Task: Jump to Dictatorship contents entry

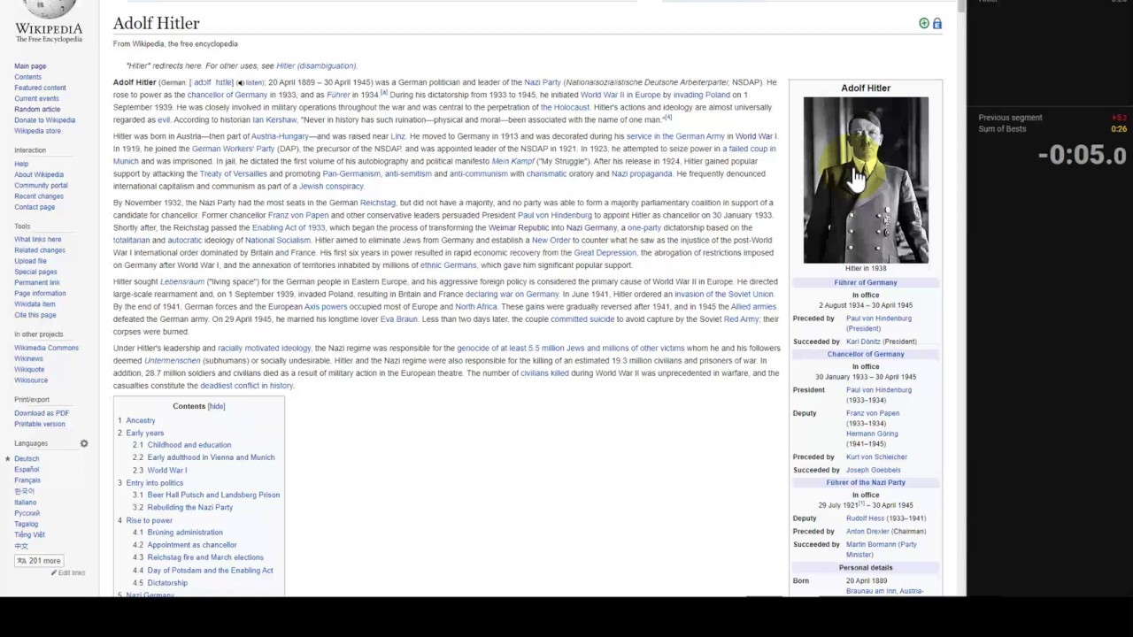Action: pos(167,583)
